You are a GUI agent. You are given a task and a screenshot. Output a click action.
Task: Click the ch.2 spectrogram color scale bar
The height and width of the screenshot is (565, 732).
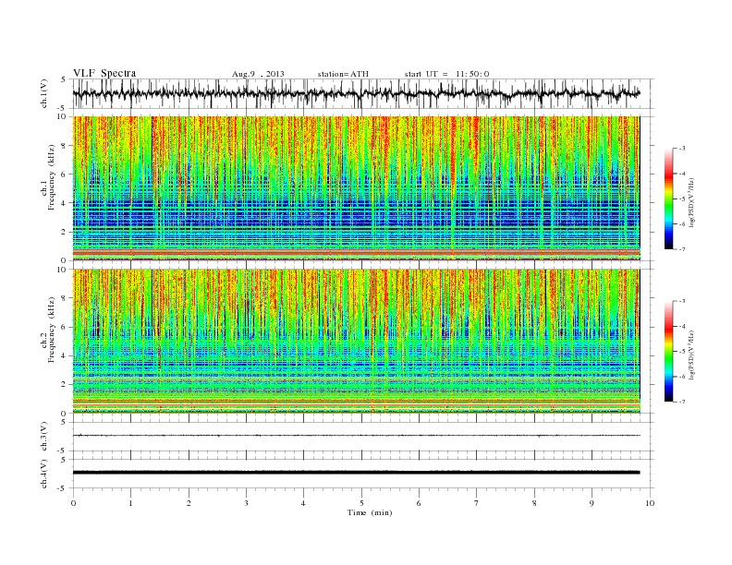tap(668, 351)
